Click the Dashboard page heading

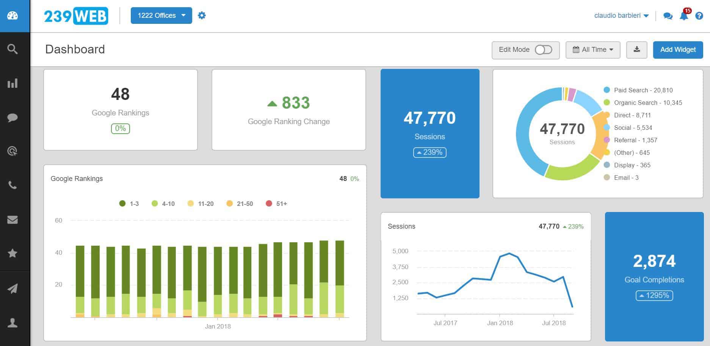75,49
